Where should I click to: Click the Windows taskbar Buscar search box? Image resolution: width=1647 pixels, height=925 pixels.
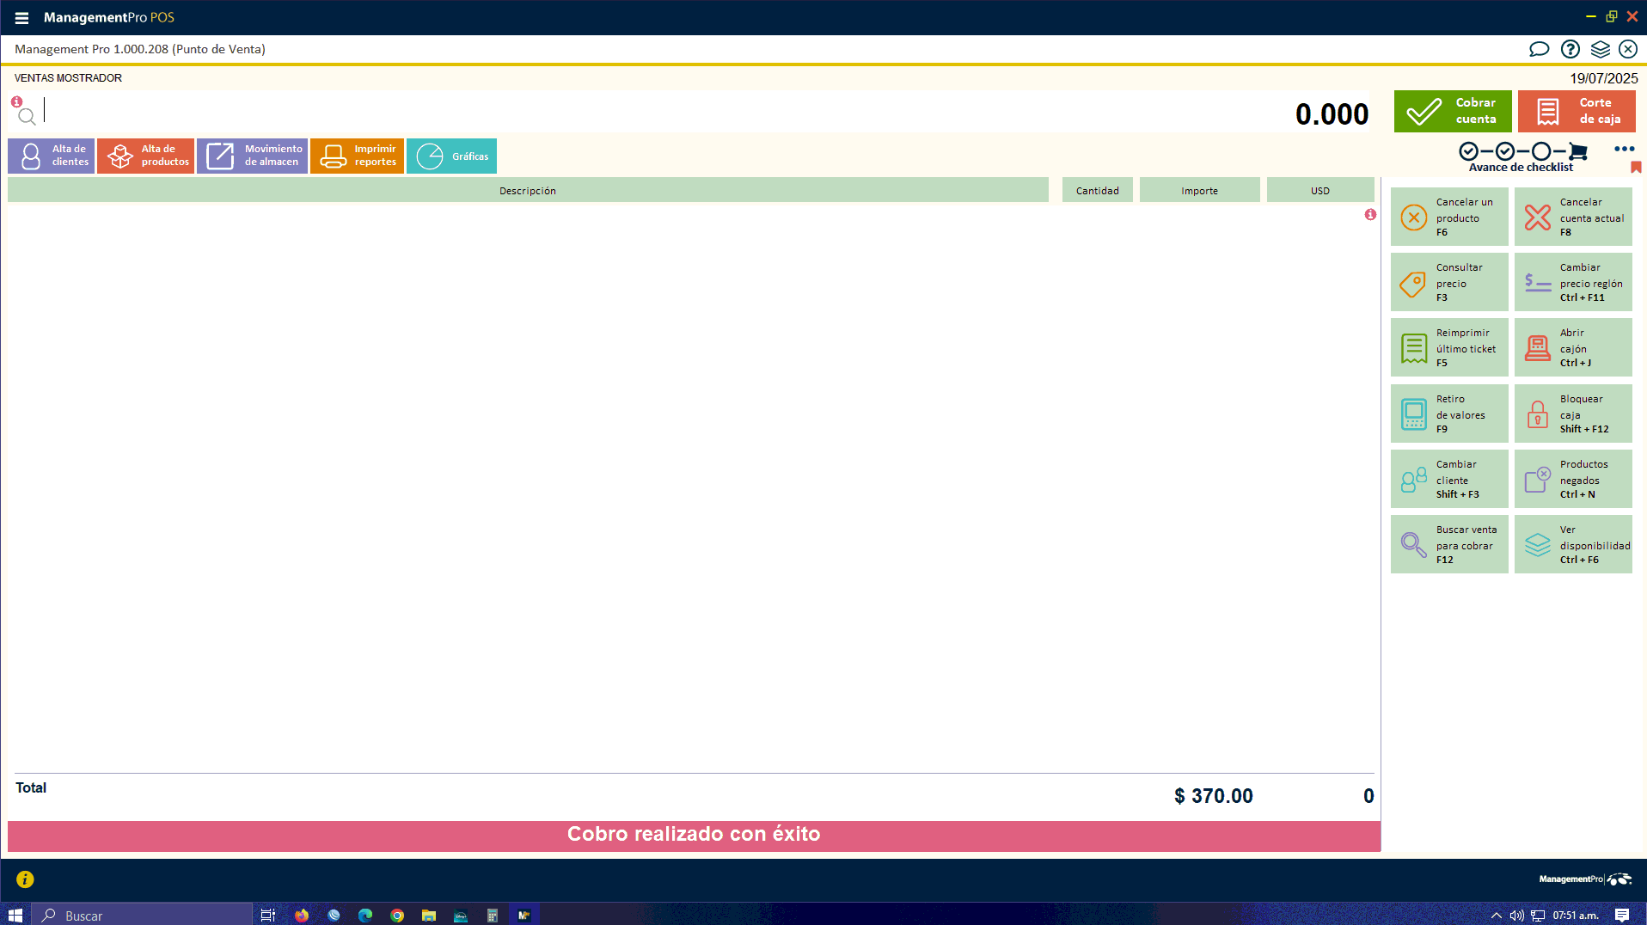tap(143, 915)
